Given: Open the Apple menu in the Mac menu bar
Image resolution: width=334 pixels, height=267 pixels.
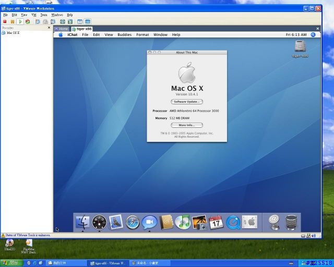Looking at the screenshot, I should click(61, 35).
